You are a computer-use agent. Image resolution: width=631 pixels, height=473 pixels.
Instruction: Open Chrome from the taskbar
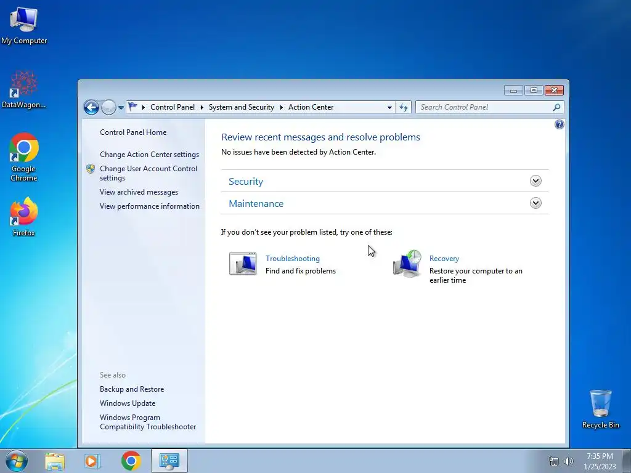pyautogui.click(x=131, y=461)
